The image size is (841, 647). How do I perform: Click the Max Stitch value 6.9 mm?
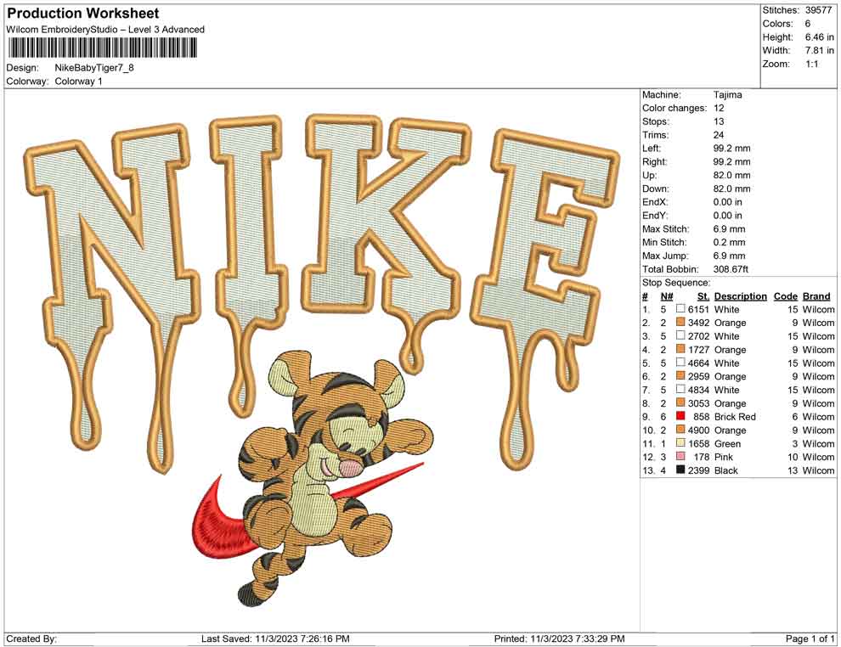click(x=729, y=229)
